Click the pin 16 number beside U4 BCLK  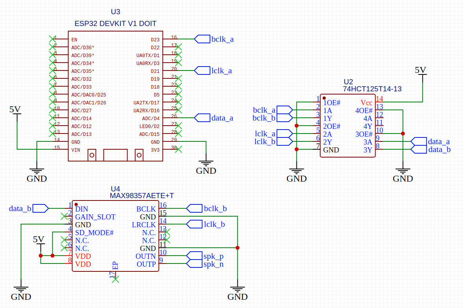pos(163,205)
